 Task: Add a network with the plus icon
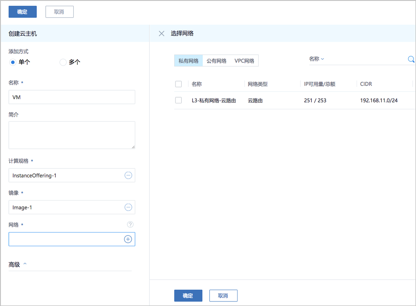pyautogui.click(x=128, y=239)
